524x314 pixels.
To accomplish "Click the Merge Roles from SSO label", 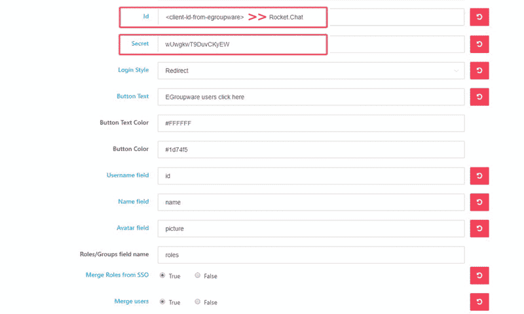I will click(x=117, y=275).
